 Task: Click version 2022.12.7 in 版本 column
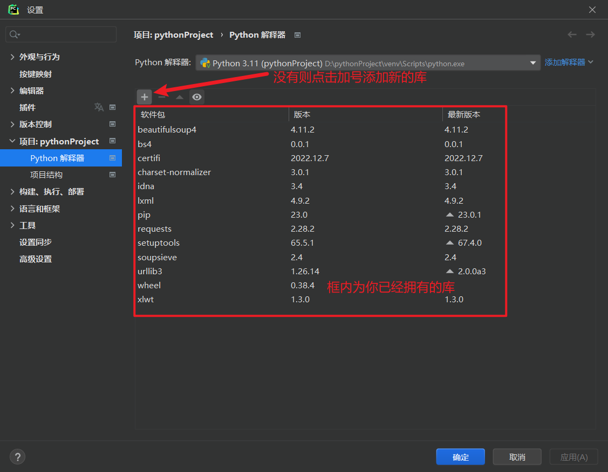310,158
